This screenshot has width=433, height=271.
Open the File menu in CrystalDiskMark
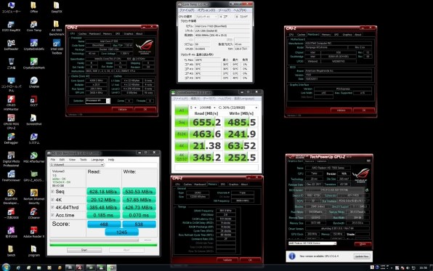[179, 99]
